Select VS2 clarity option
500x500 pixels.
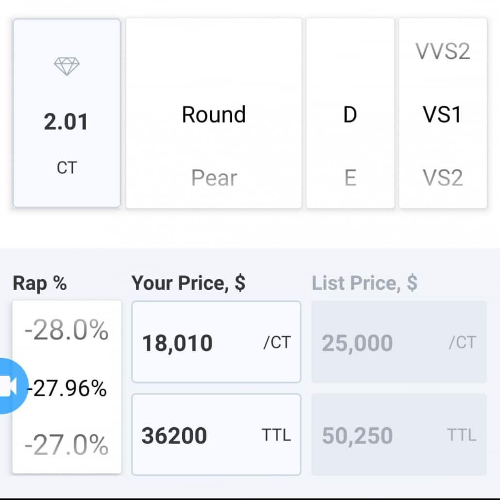click(443, 178)
